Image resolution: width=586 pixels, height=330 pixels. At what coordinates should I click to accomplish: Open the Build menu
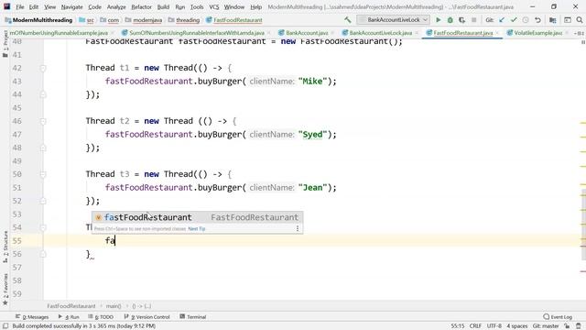[163, 6]
